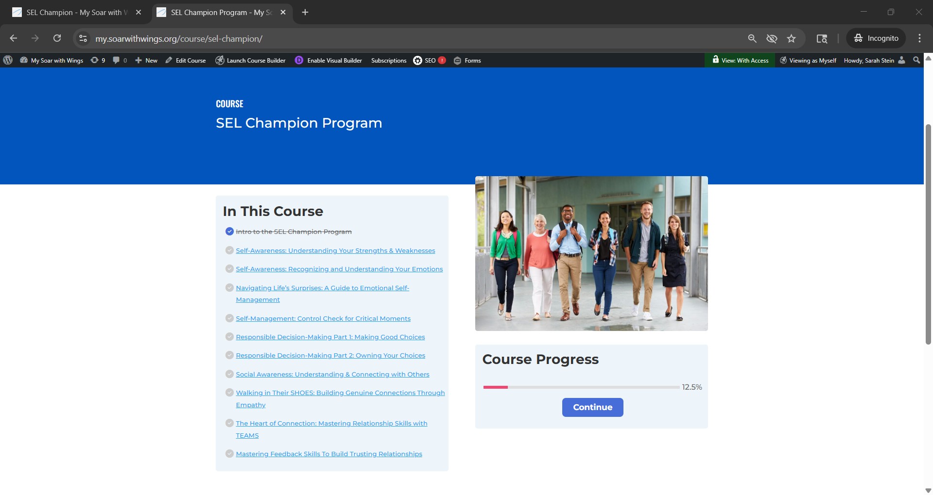This screenshot has height=495, width=933.
Task: Close the SEL Champion Program tab
Action: tap(283, 12)
